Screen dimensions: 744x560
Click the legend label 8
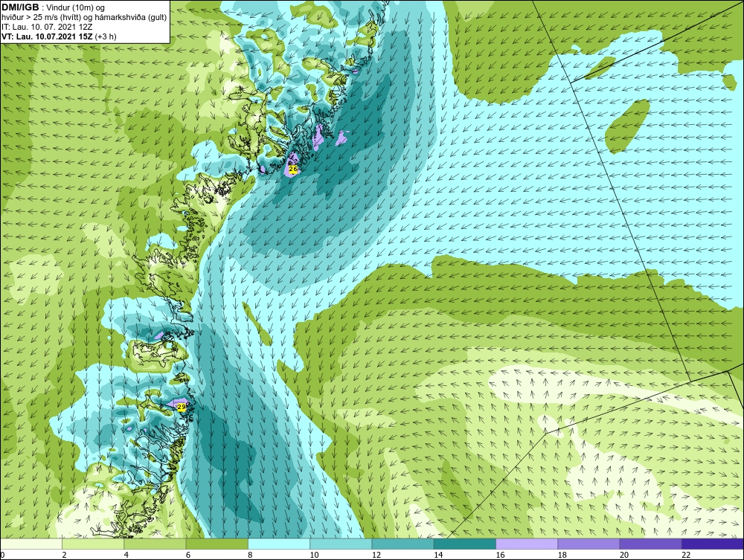(x=250, y=556)
